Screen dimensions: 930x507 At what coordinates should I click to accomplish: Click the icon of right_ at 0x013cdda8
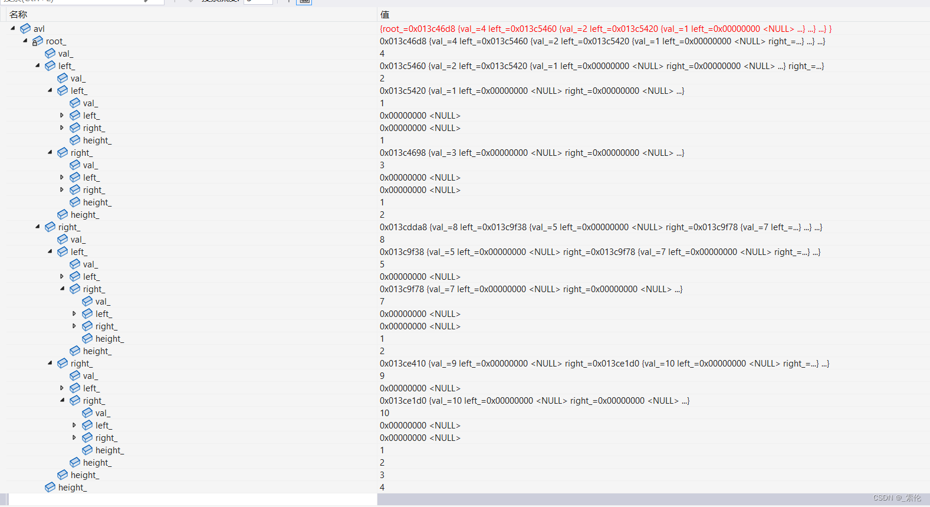(50, 227)
